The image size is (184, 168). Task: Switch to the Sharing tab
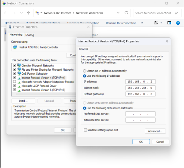pos(30,35)
